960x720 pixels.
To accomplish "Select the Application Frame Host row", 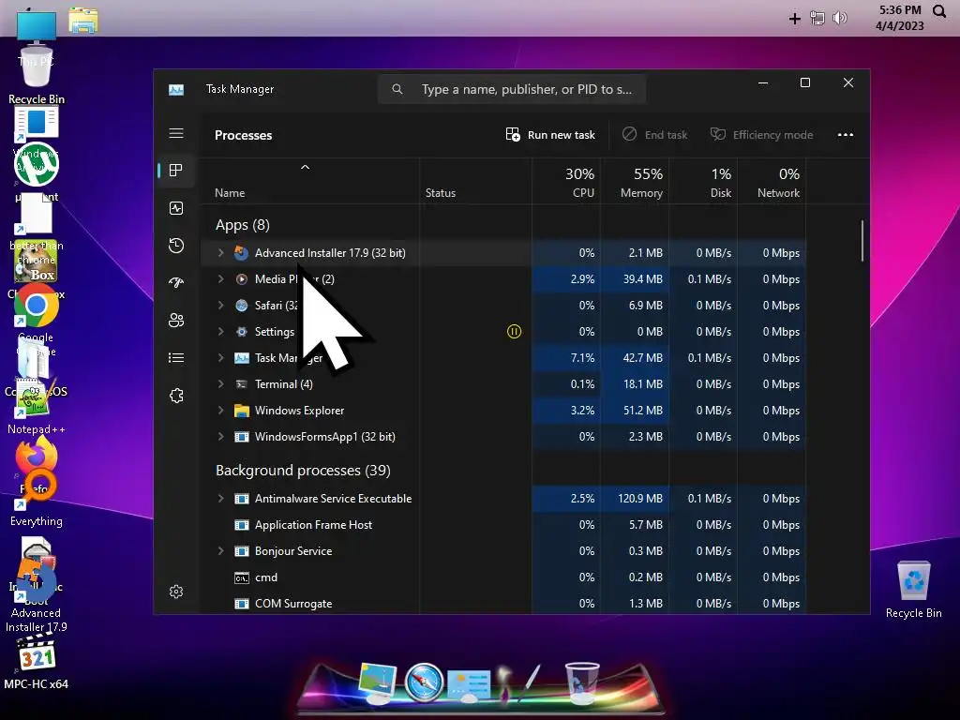I will [502, 525].
